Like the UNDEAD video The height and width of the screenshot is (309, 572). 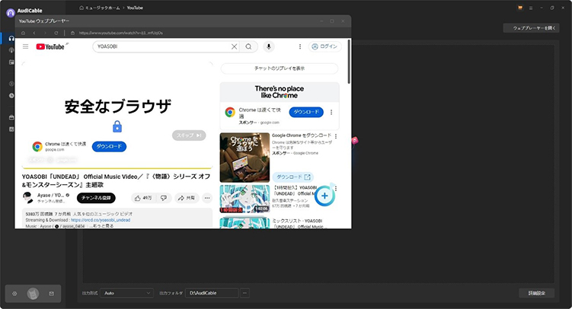pos(143,198)
